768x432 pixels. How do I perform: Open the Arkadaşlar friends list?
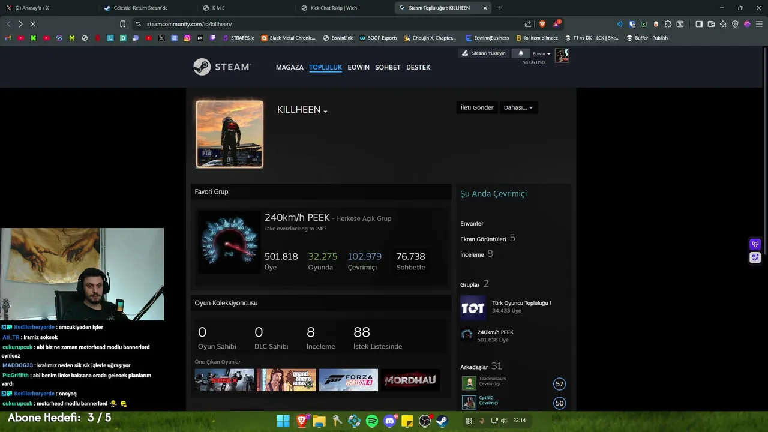coord(474,367)
